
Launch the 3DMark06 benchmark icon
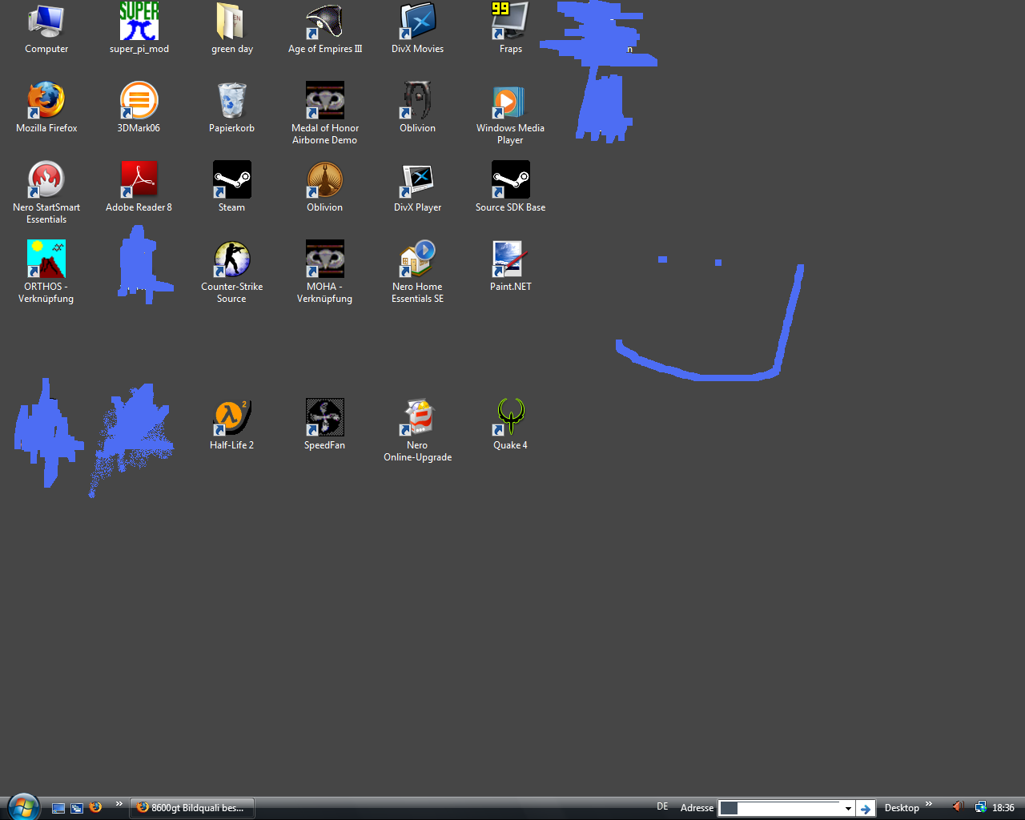pyautogui.click(x=139, y=107)
